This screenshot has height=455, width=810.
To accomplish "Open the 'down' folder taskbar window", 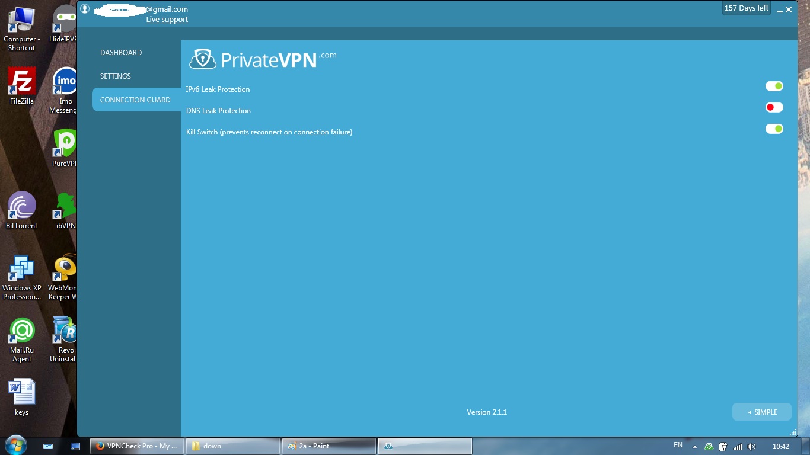I will tap(233, 446).
